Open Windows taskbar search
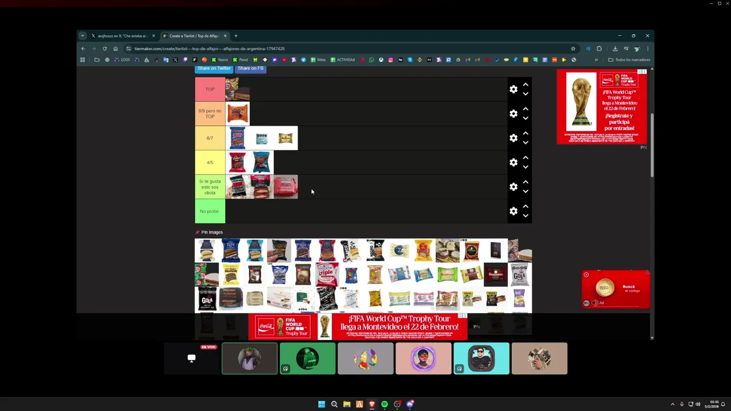 (x=334, y=404)
